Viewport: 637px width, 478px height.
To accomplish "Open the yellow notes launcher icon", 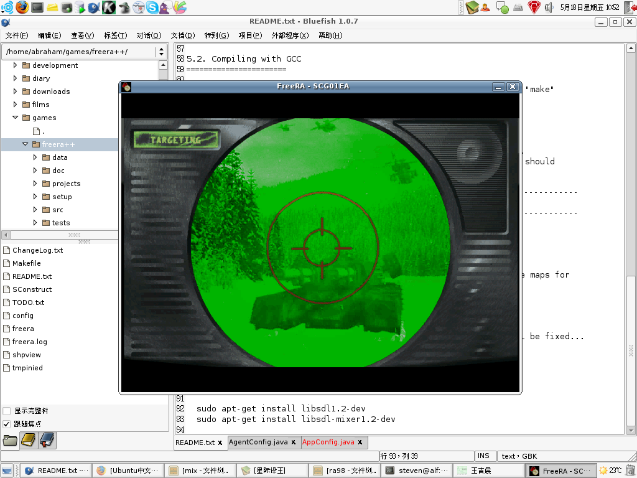I will (52, 7).
